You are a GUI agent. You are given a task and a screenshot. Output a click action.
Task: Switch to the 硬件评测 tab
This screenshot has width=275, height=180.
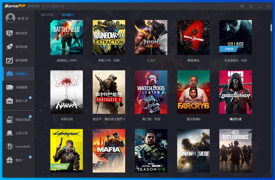coord(47,15)
